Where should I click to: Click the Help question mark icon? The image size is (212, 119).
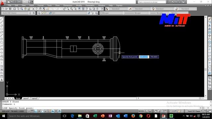(102, 9)
